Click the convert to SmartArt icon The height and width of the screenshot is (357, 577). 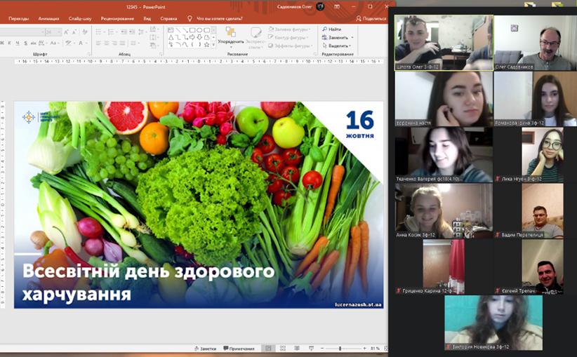[x=153, y=46]
